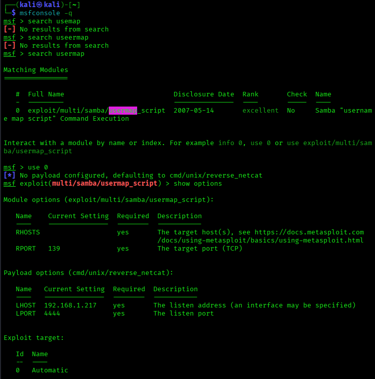Click the LHOST value 192.168.1.217
The width and height of the screenshot is (375, 379).
(70, 305)
